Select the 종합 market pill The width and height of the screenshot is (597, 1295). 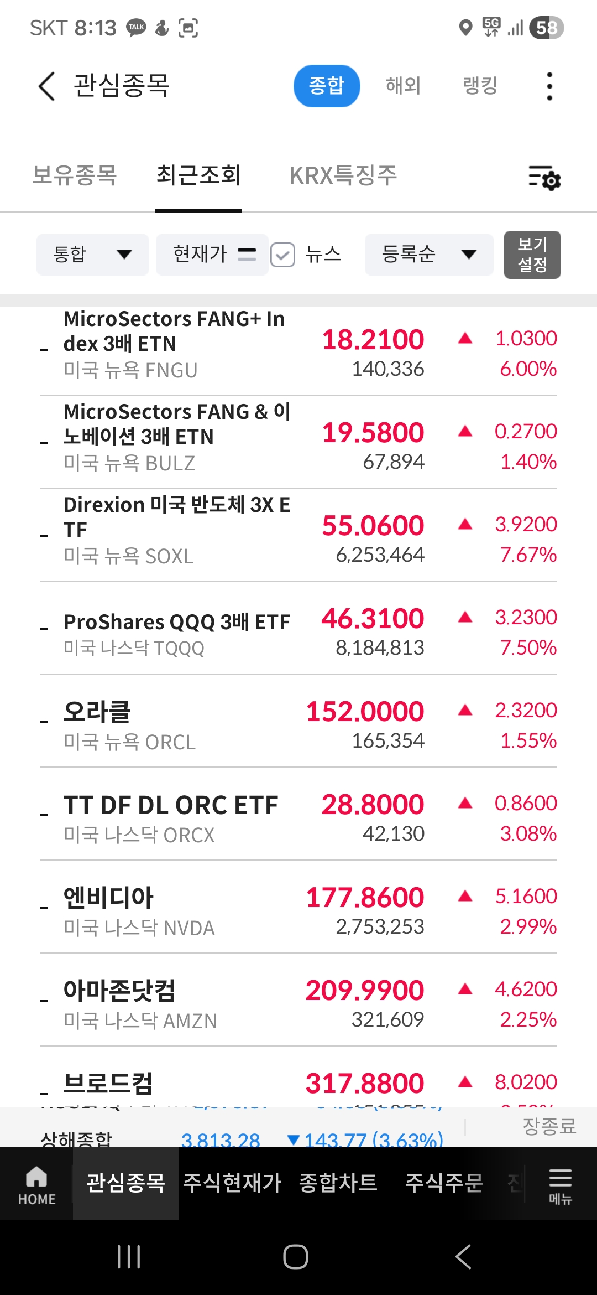(326, 86)
